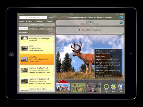Click the Select button beside All Species
The image size is (143, 107).
(51, 32)
